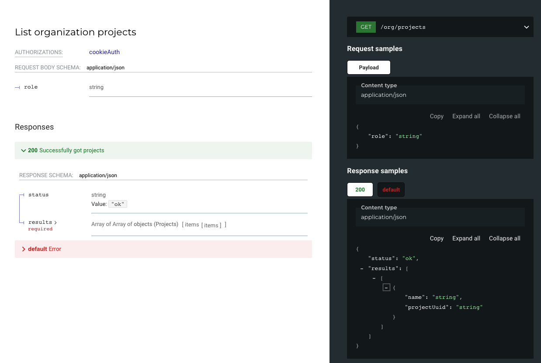Expand the default Error response
The width and height of the screenshot is (541, 363).
tap(163, 249)
